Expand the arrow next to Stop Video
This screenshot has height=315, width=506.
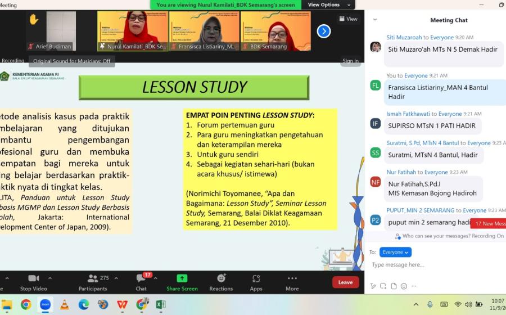tap(50, 278)
